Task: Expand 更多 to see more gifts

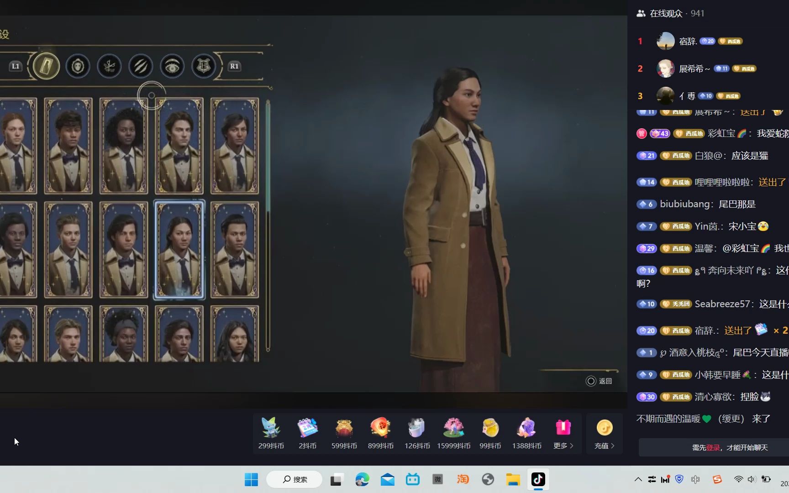Action: click(x=563, y=434)
